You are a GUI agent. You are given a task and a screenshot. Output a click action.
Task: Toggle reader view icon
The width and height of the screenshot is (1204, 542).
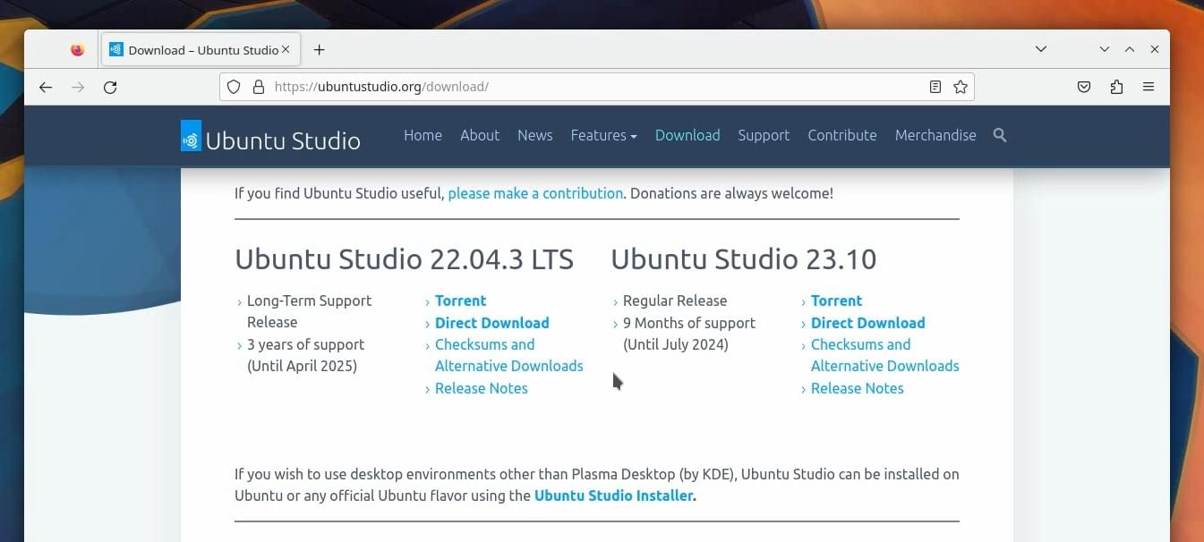coord(935,87)
